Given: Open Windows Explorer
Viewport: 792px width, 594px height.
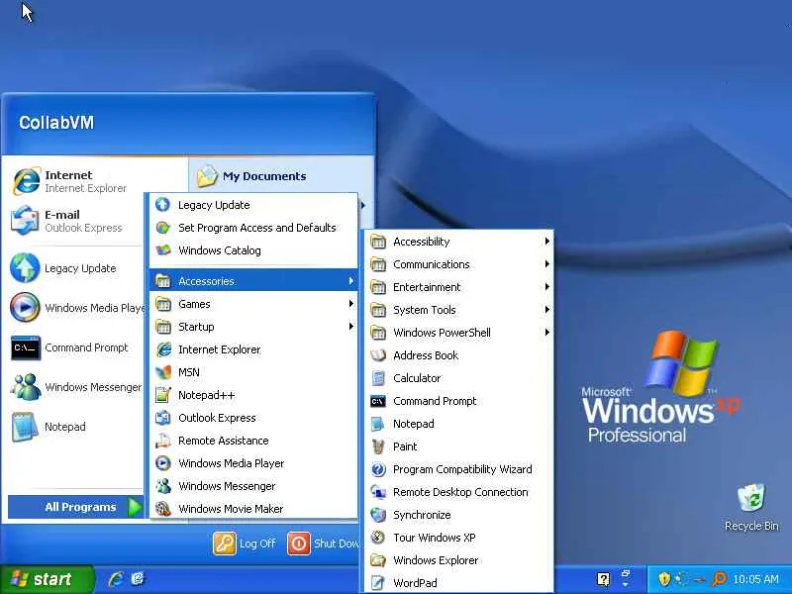Looking at the screenshot, I should pos(458,560).
